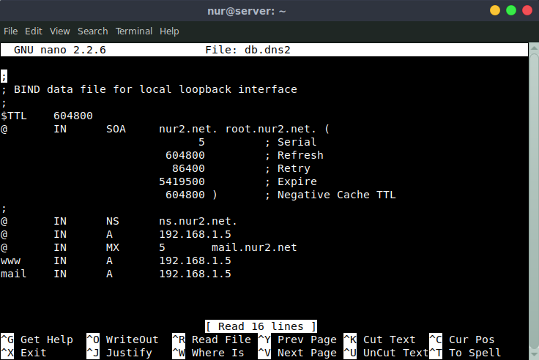Image resolution: width=539 pixels, height=360 pixels.
Task: Click the ^G Get Help shortcut
Action: (37, 340)
